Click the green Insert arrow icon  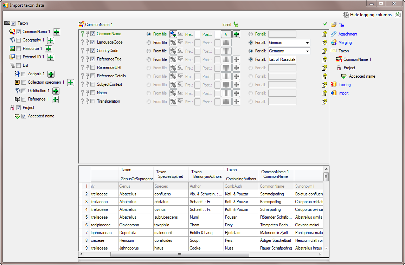click(236, 25)
